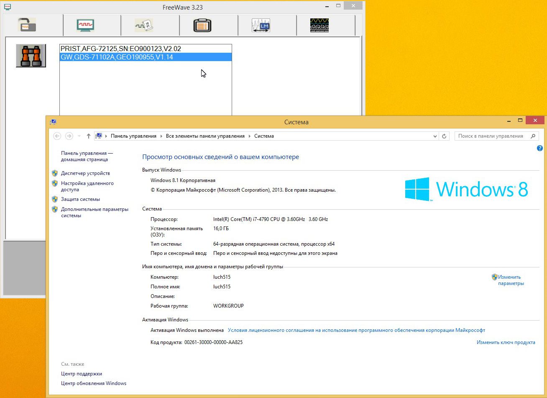
Task: Refresh the Система page
Action: coord(445,136)
